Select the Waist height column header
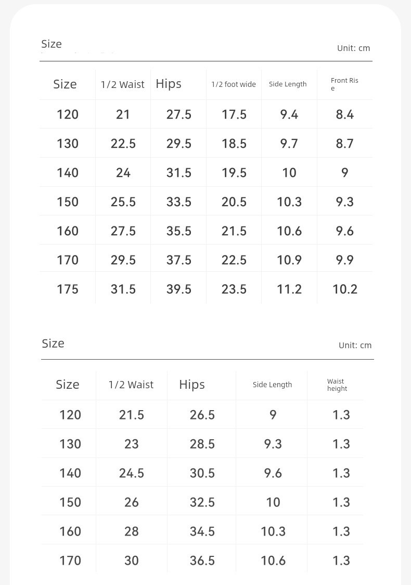 point(337,385)
